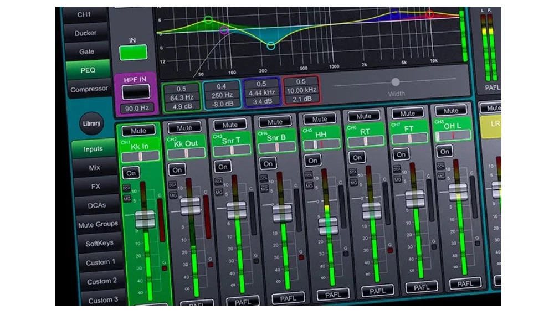Mute the HH channel
554x315 pixels.
point(320,120)
